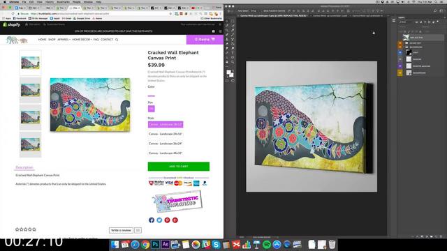Select the Hand tool in Photoshop

pos(227,62)
